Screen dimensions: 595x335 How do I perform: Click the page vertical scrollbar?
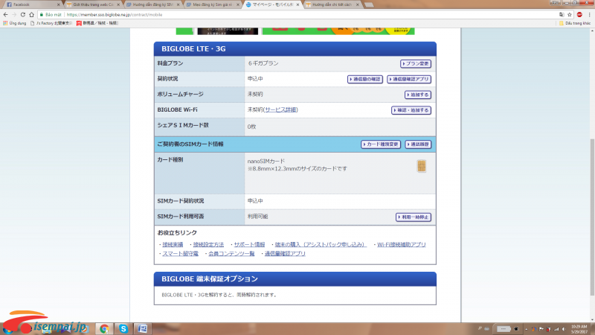[592, 217]
